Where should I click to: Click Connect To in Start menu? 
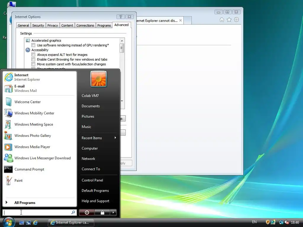pos(99,169)
